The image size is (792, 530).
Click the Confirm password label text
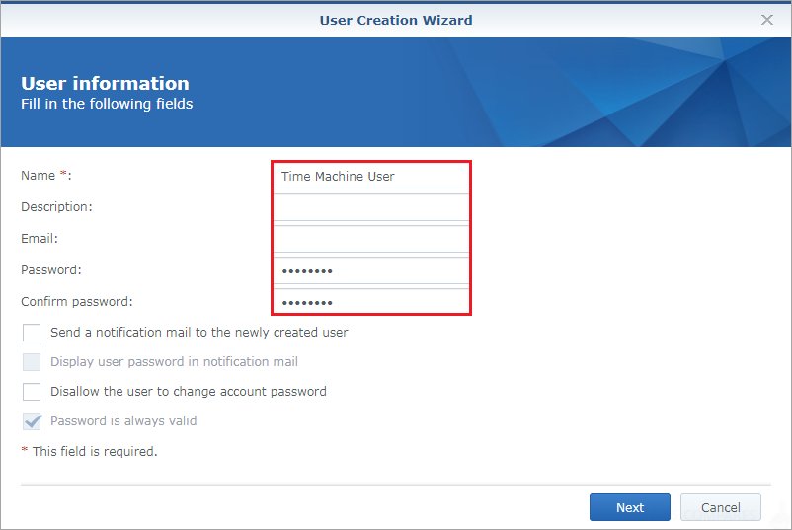point(77,301)
